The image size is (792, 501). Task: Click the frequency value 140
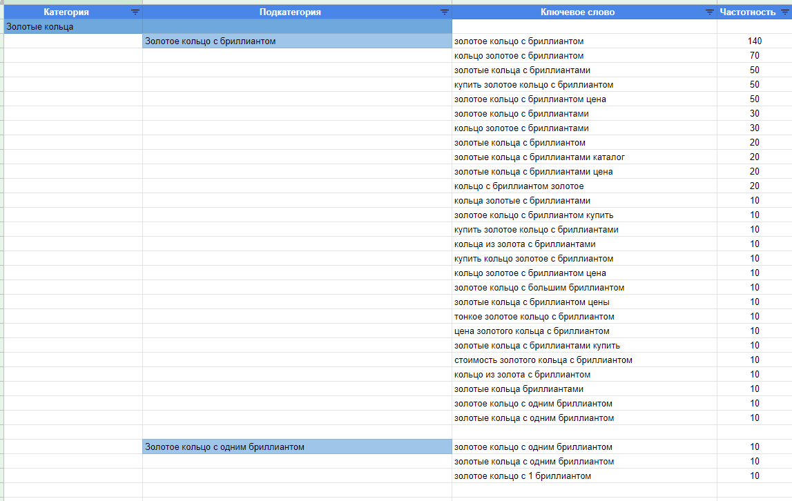755,41
